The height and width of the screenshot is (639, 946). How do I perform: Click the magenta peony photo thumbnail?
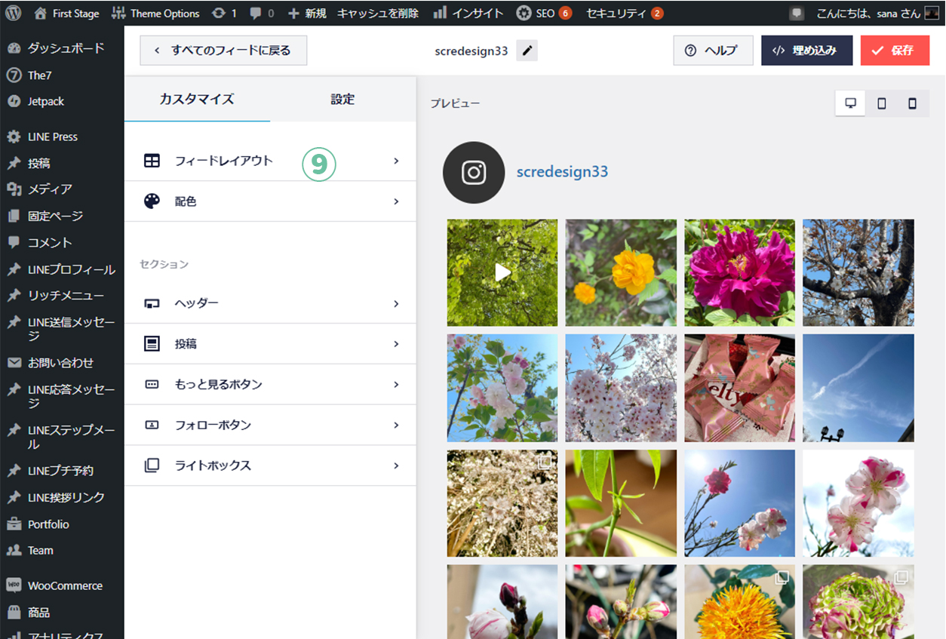(739, 272)
